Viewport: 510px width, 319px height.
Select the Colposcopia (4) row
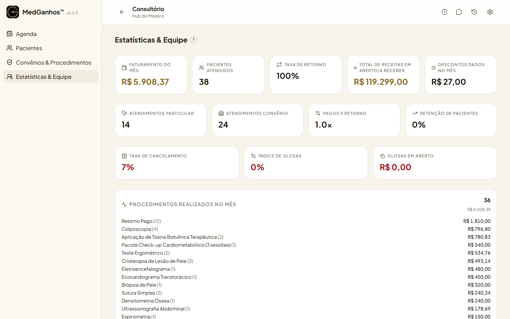click(306, 229)
